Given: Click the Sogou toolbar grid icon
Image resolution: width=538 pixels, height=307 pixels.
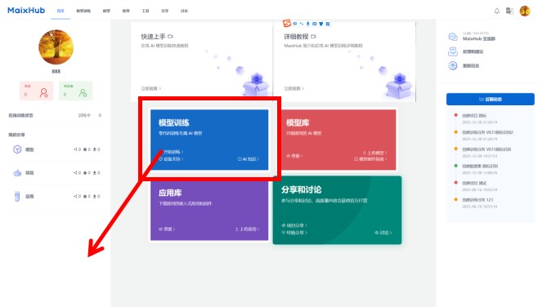Looking at the screenshot, I should coord(328,24).
